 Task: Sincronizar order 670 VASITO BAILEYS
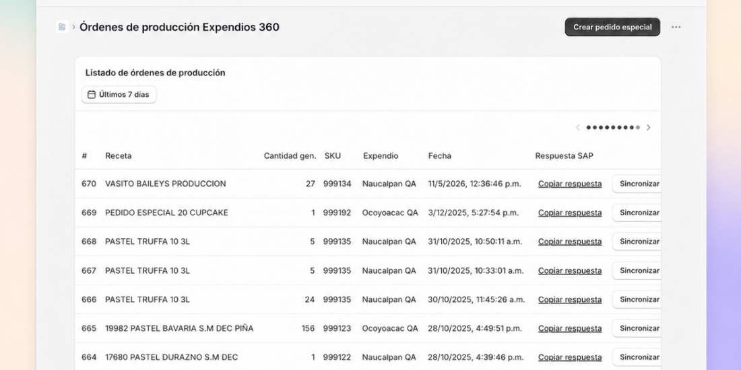click(x=637, y=184)
